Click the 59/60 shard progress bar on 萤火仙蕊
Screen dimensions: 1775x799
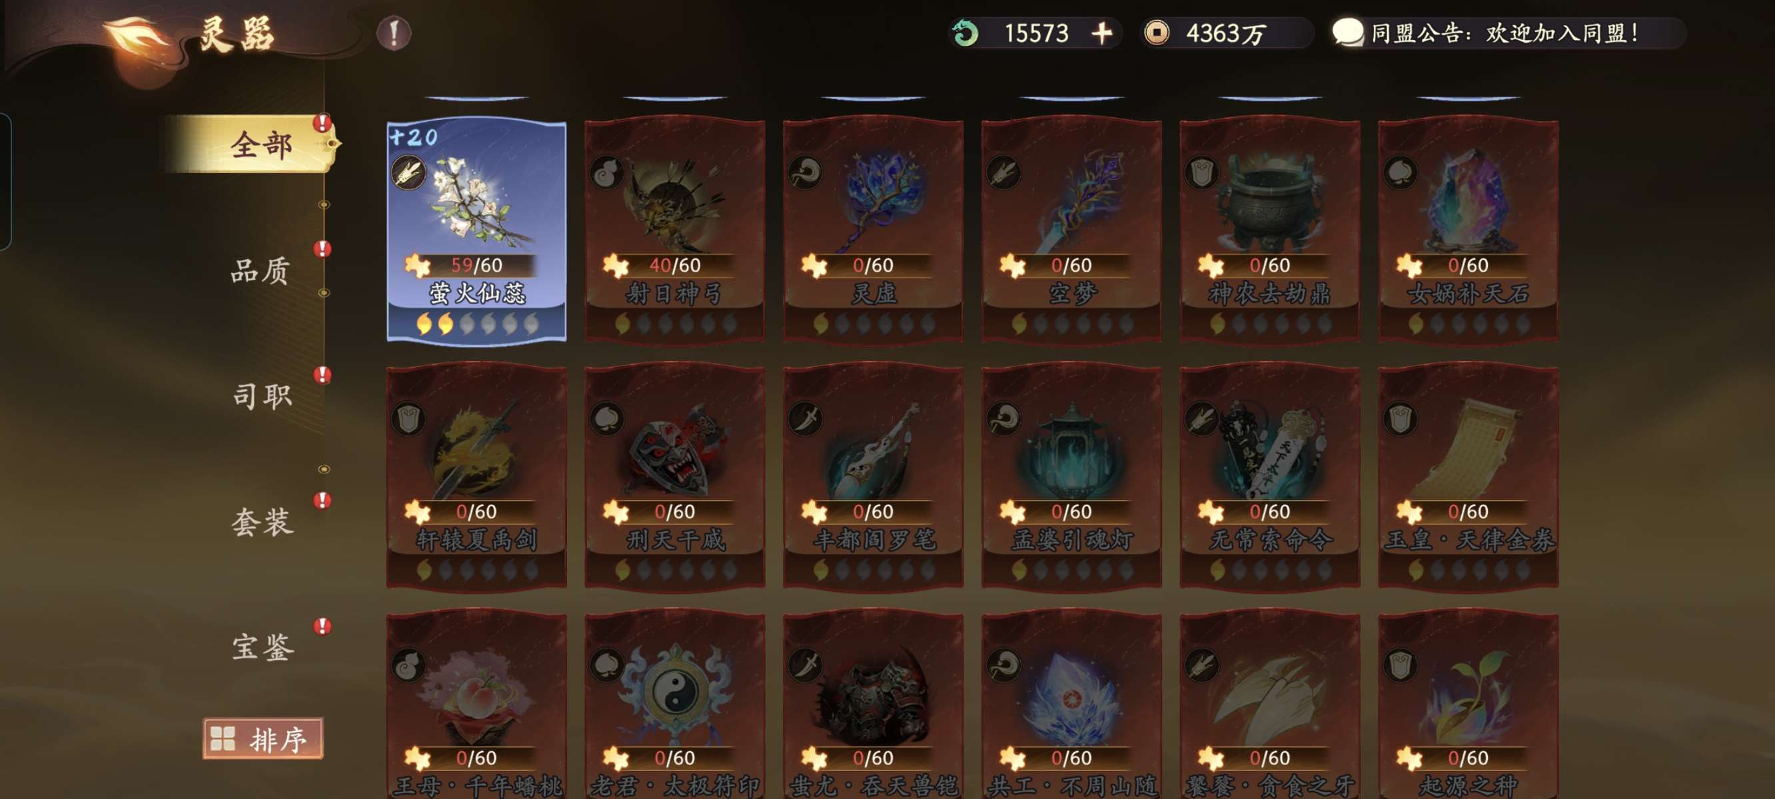coord(476,265)
